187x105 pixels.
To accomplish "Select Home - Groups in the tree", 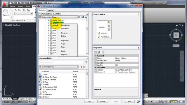I will point(58,21).
